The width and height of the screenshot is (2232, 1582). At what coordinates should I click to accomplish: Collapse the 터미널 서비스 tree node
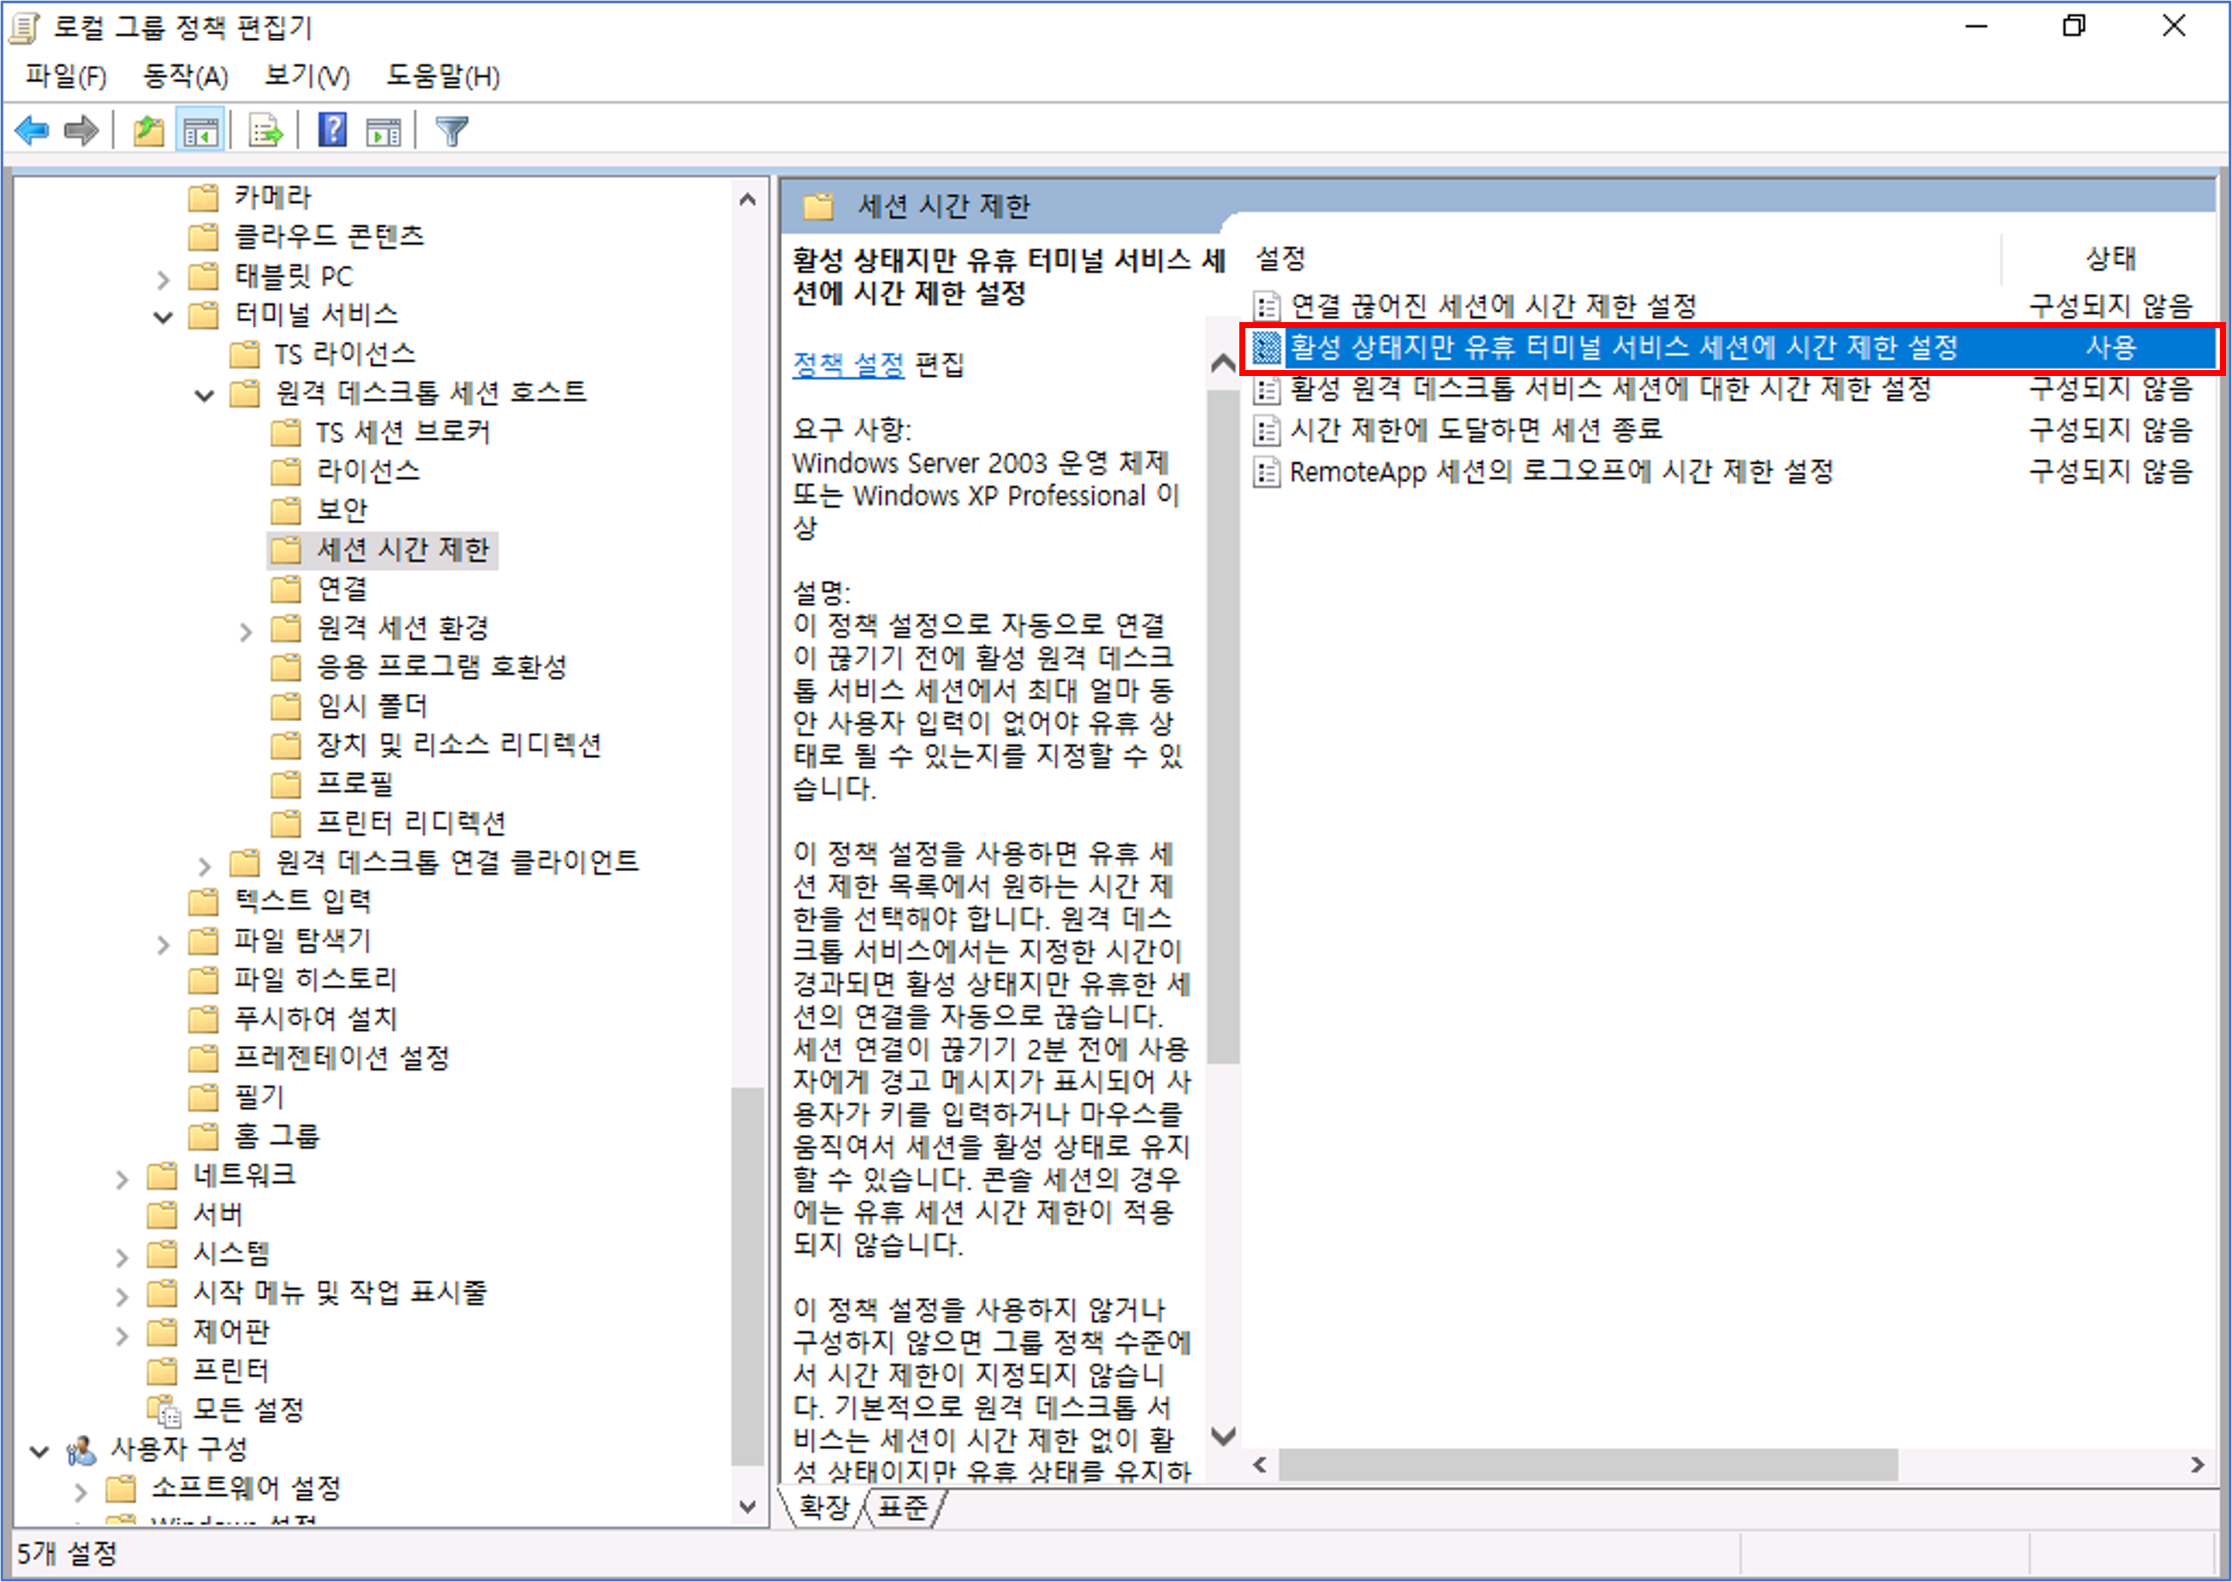[164, 317]
